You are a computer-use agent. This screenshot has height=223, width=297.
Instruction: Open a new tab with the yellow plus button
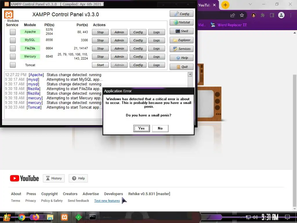[x=225, y=5]
